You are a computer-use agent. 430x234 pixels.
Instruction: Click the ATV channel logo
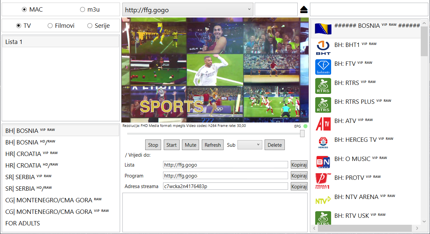(323, 124)
